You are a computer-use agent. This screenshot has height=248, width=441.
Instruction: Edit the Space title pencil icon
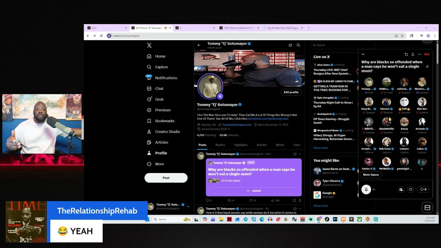coord(427,66)
